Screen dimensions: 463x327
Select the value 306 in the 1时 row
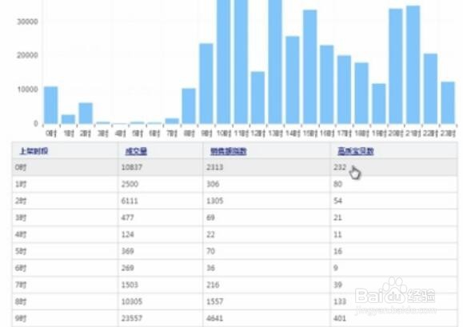pos(213,184)
